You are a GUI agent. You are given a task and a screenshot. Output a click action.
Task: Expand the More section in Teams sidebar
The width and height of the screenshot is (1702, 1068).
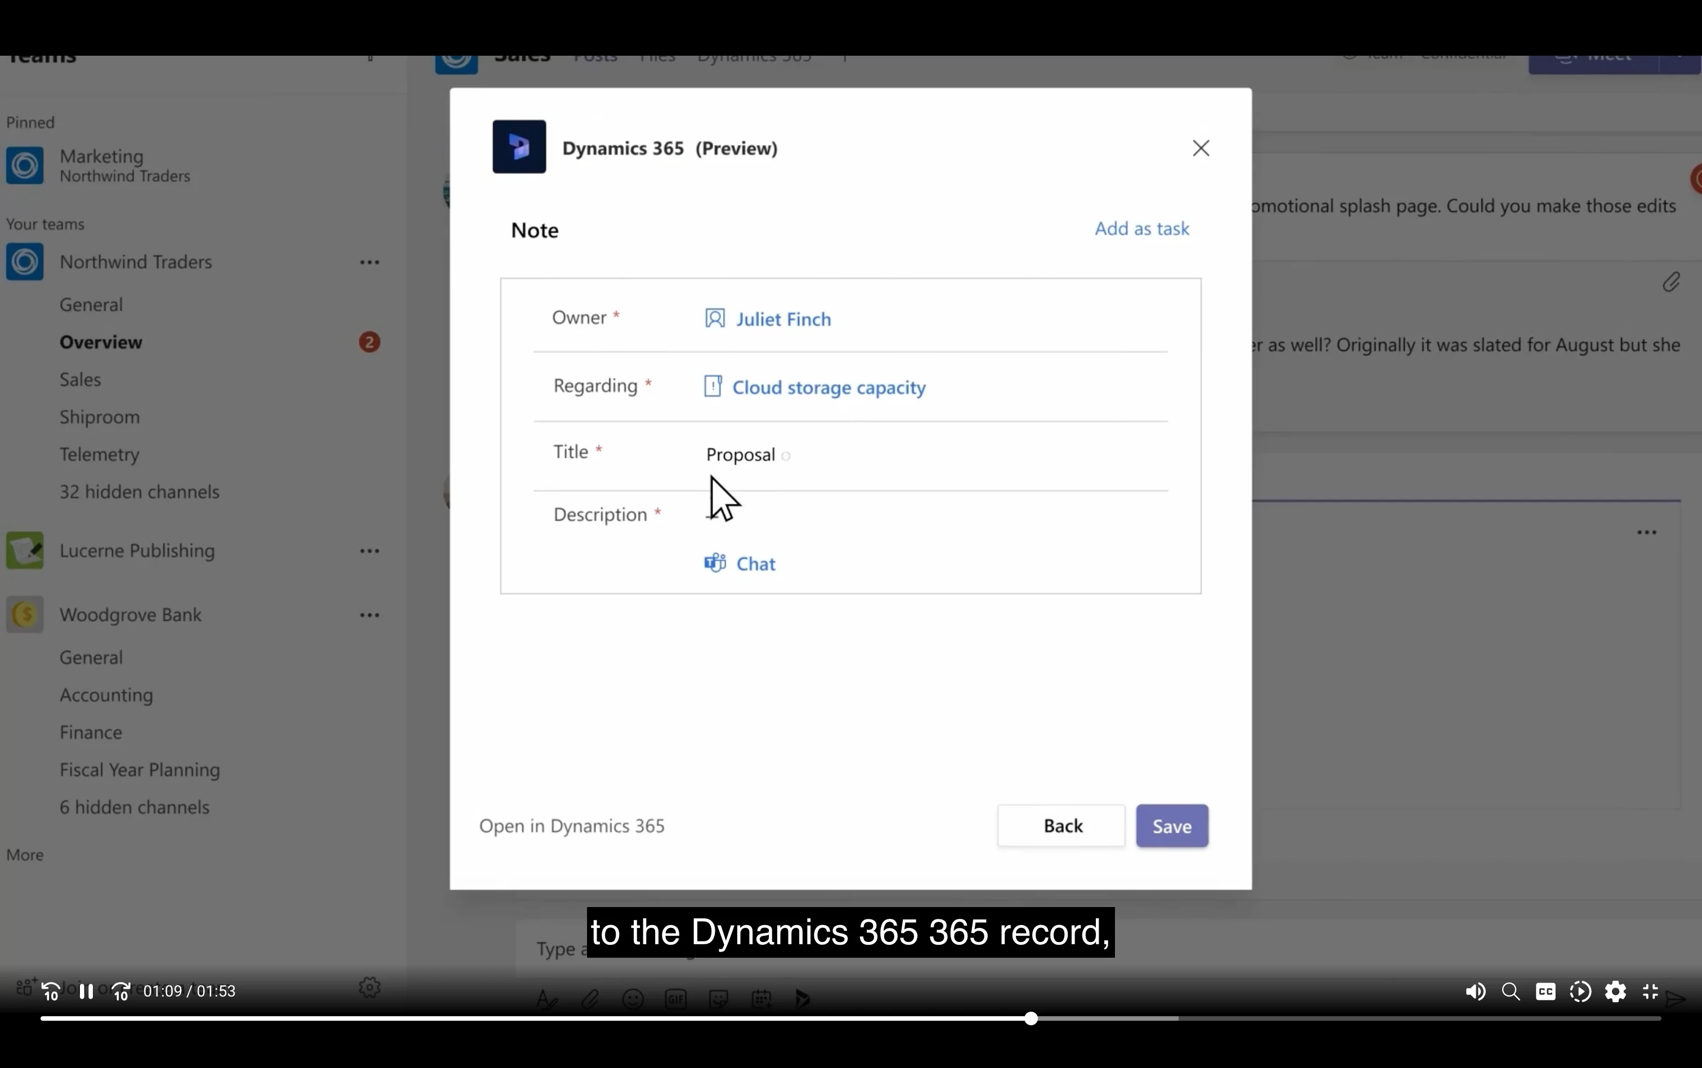25,855
